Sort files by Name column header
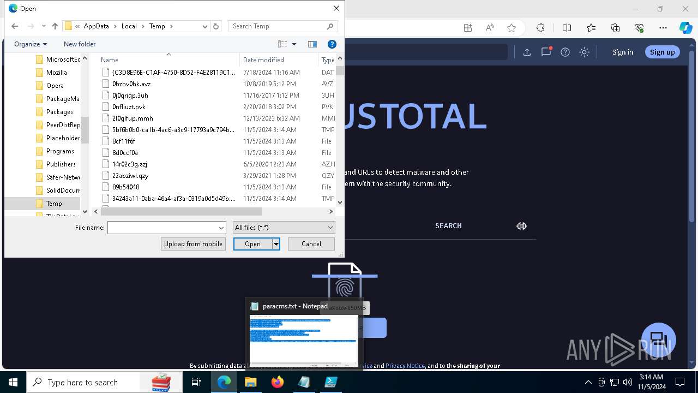Image resolution: width=698 pixels, height=393 pixels. 169,59
